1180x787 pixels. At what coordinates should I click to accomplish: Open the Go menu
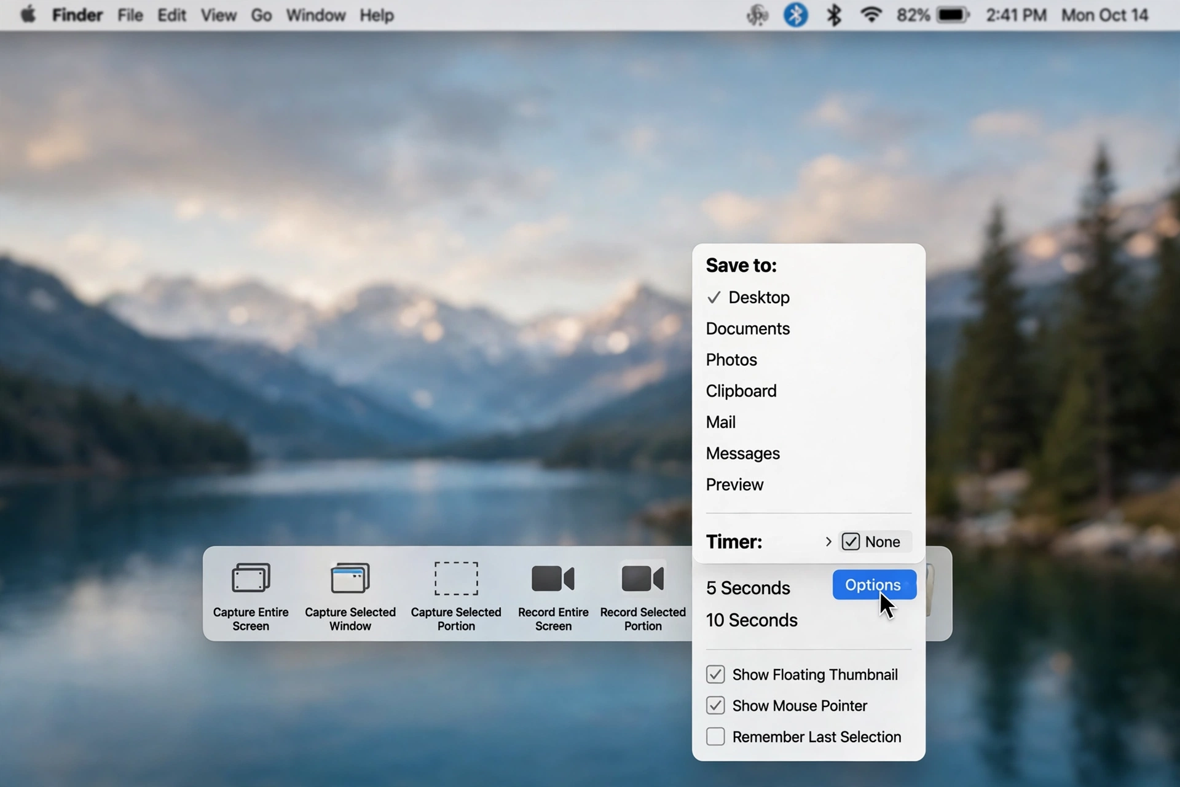point(261,15)
